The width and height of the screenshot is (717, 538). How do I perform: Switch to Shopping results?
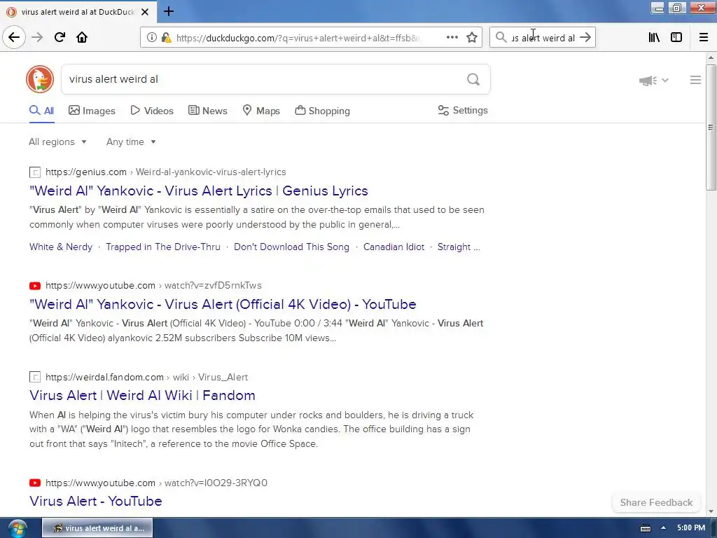[322, 111]
